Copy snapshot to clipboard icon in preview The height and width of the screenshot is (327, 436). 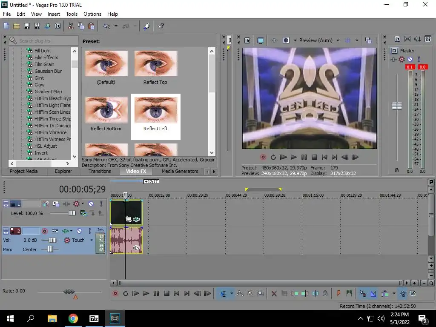pos(368,40)
